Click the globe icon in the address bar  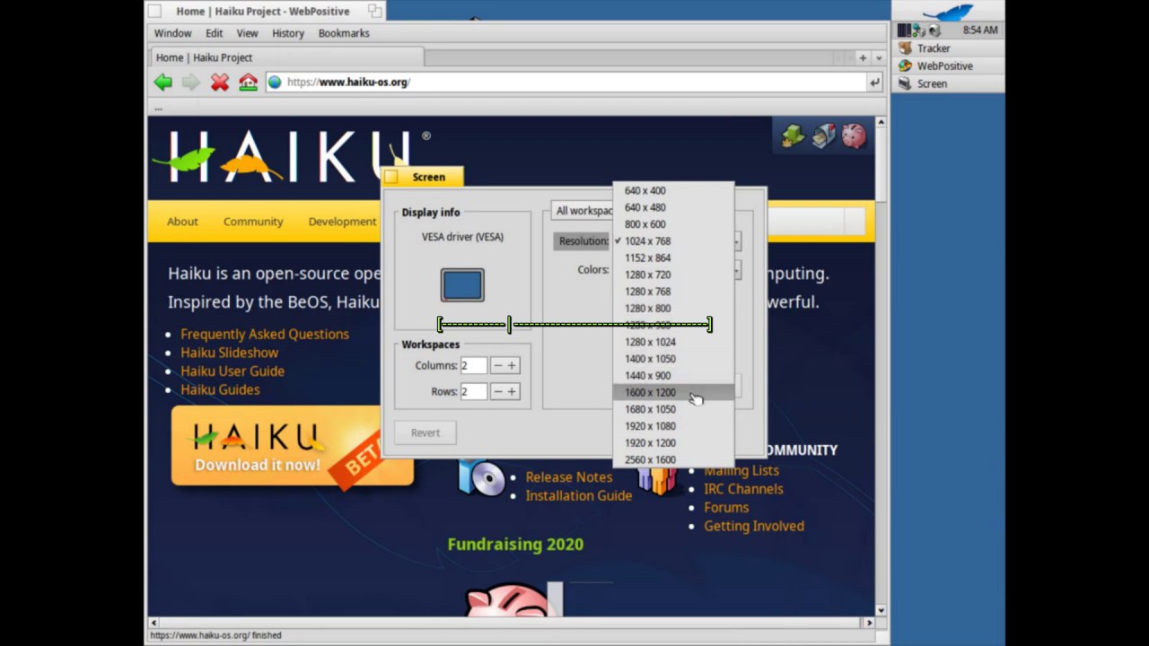(275, 83)
